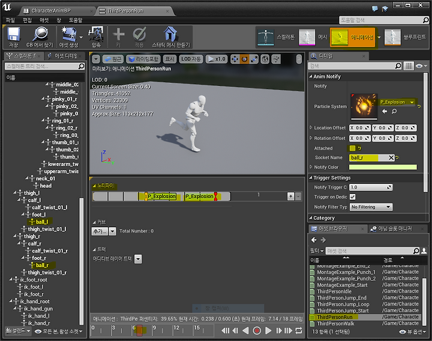Click the red record button
The image size is (432, 341).
coord(257,330)
